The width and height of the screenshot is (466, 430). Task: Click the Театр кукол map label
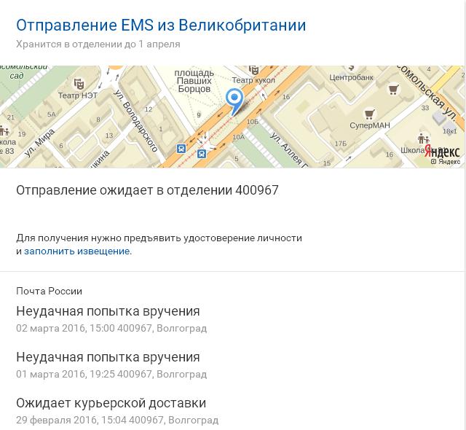(x=253, y=80)
